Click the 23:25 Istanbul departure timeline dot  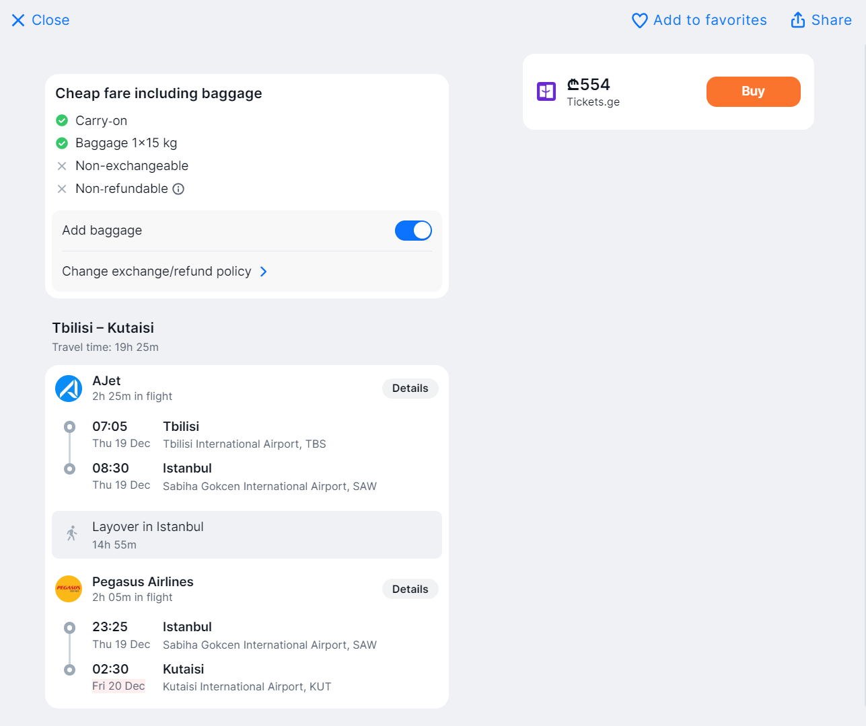[69, 628]
